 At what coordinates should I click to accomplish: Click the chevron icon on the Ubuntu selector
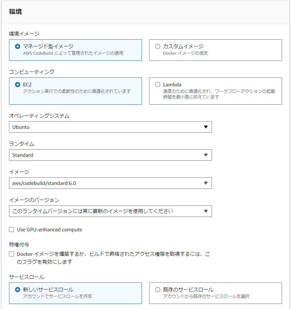206,127
